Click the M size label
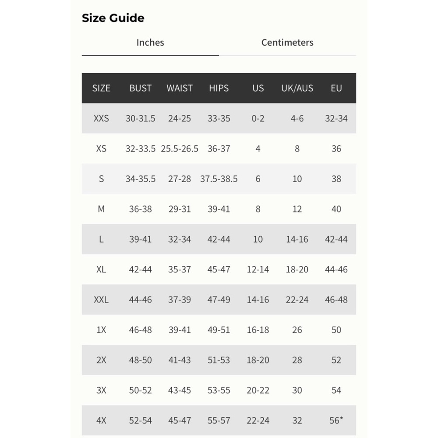The image size is (438, 438). [101, 209]
